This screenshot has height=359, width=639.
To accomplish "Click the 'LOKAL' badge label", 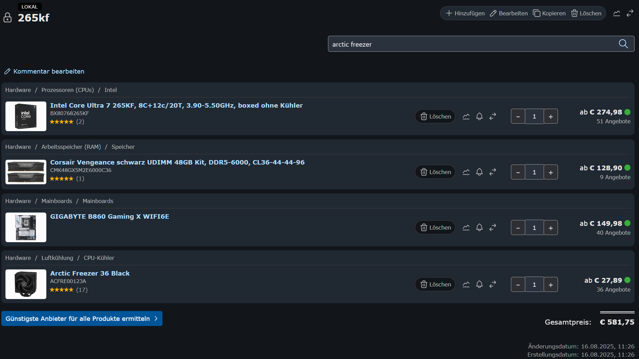I will [30, 7].
